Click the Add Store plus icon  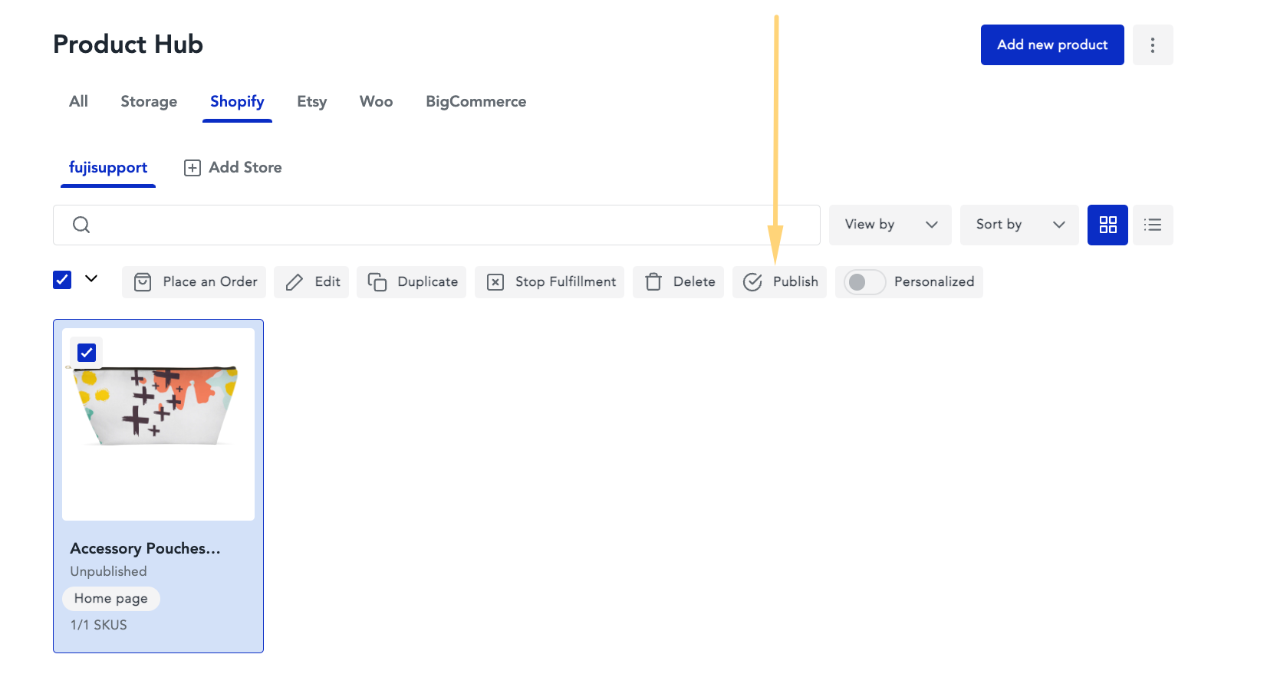click(x=193, y=168)
